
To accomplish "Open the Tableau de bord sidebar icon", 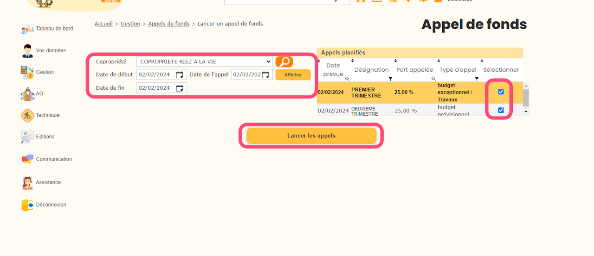I will pos(27,29).
